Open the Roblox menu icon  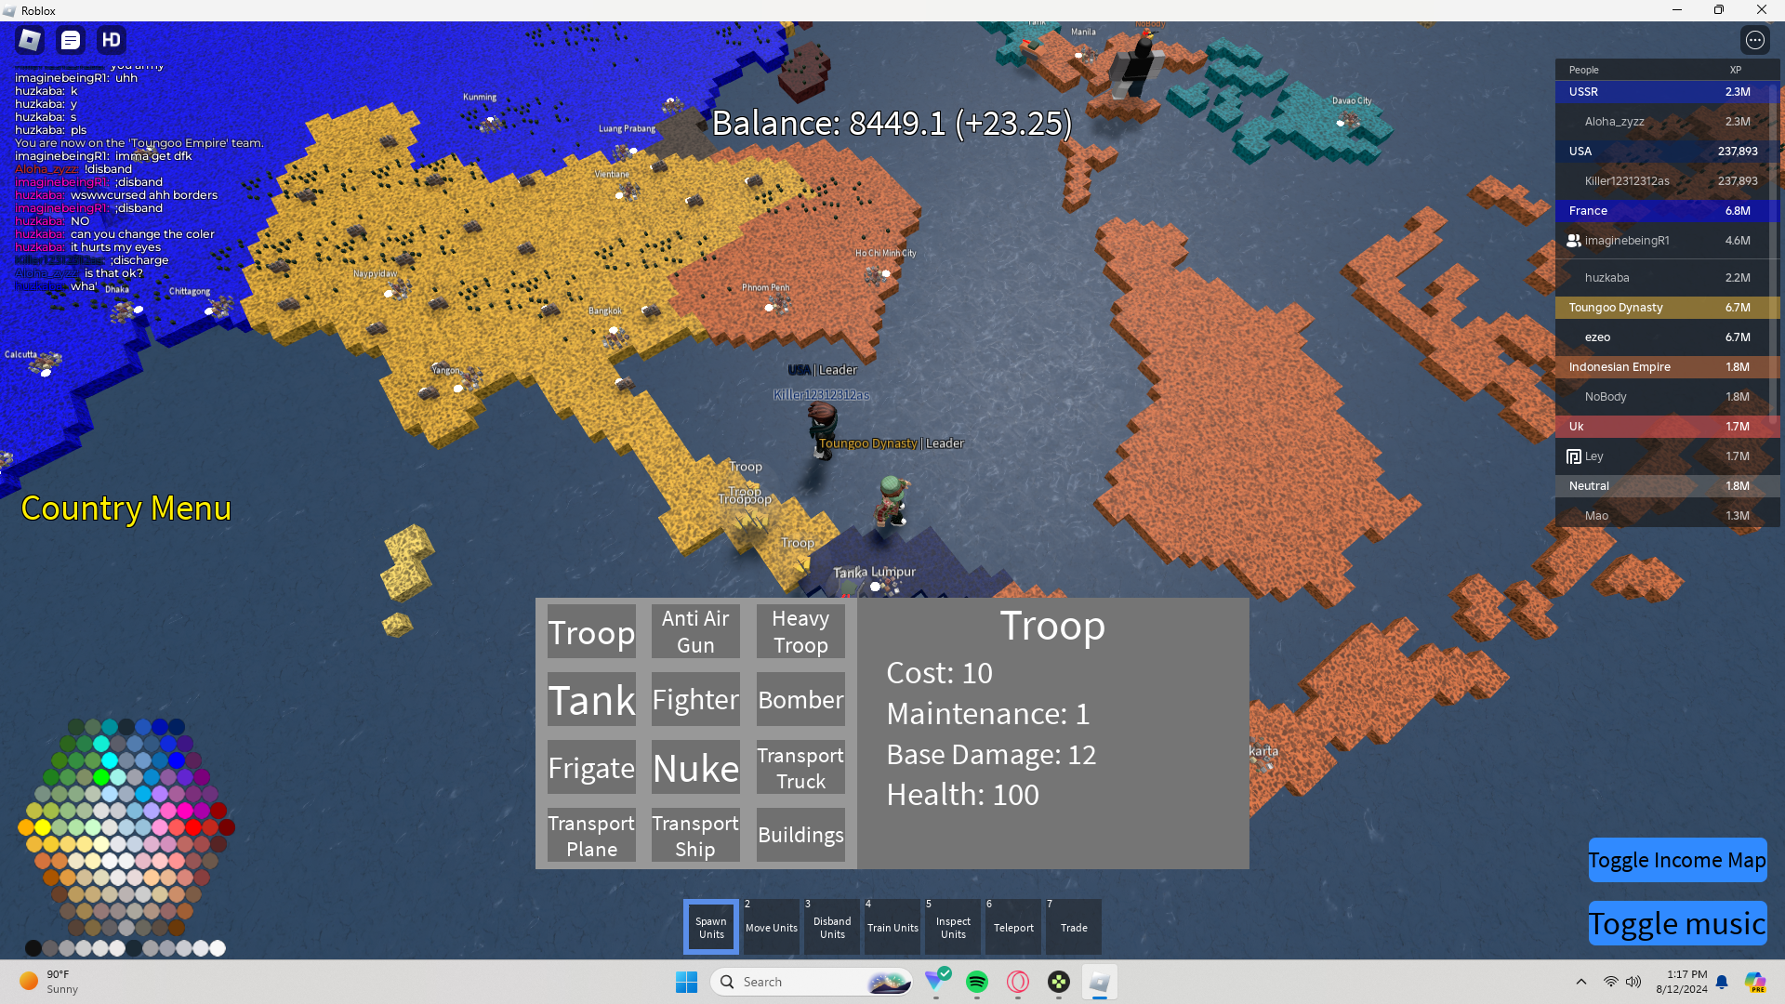(30, 40)
